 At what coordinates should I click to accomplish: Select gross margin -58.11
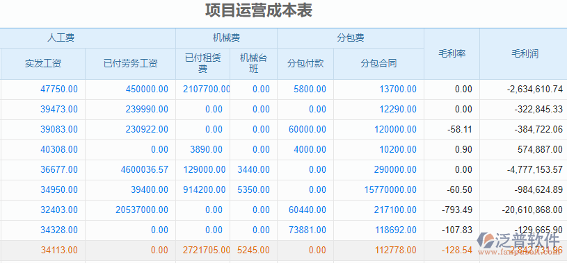[x=460, y=130]
